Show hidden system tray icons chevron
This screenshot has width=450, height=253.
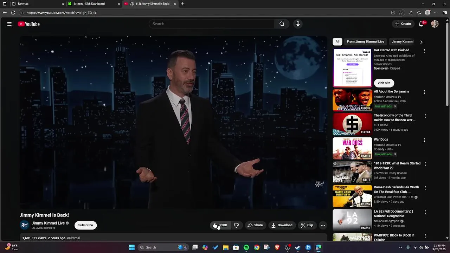coord(400,247)
